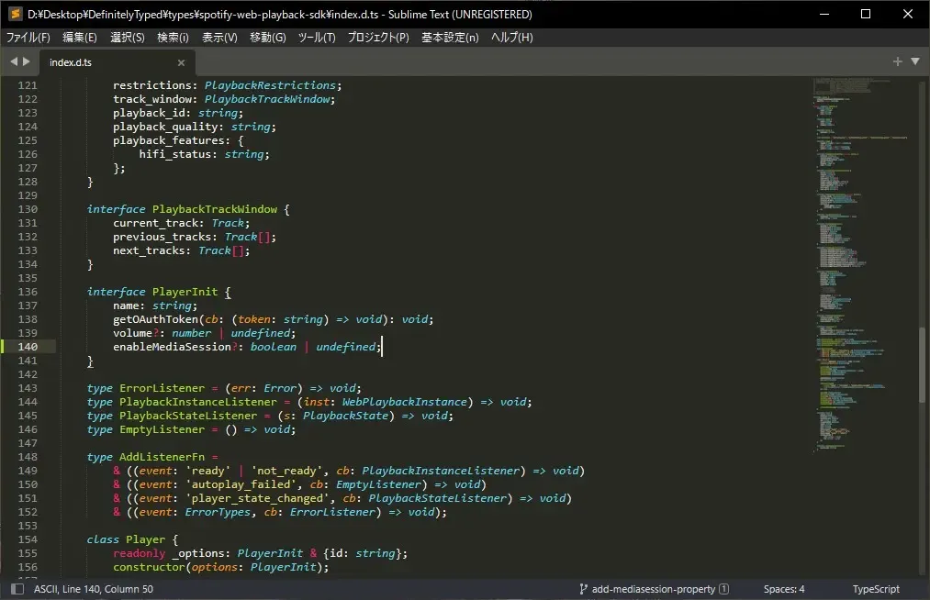This screenshot has height=600, width=930.
Task: Open the tab list dropdown arrow
Action: tap(915, 61)
